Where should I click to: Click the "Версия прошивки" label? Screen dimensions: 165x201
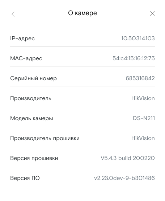point(34,158)
